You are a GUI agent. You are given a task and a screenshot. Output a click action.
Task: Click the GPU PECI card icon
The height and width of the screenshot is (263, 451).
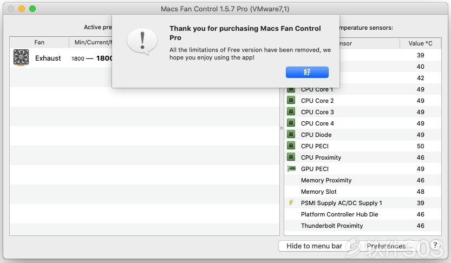(x=291, y=168)
